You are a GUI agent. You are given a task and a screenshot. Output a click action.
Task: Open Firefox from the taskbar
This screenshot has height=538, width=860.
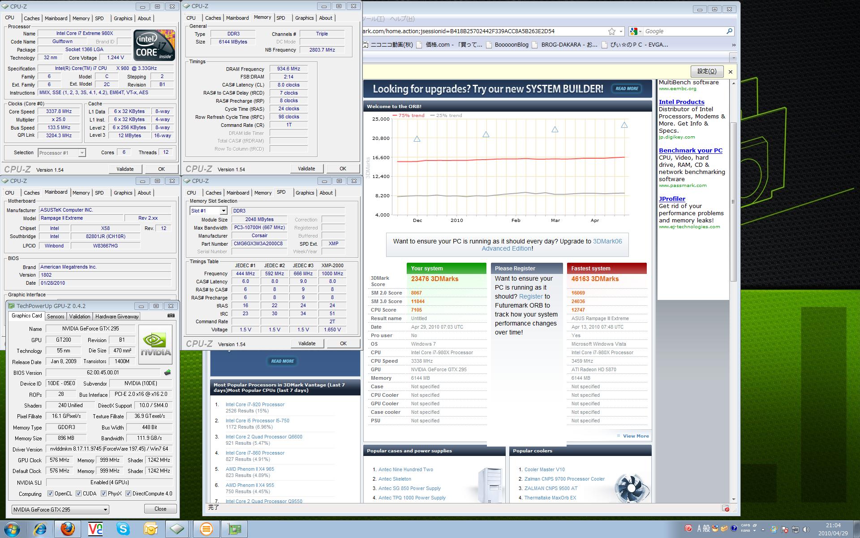68,529
